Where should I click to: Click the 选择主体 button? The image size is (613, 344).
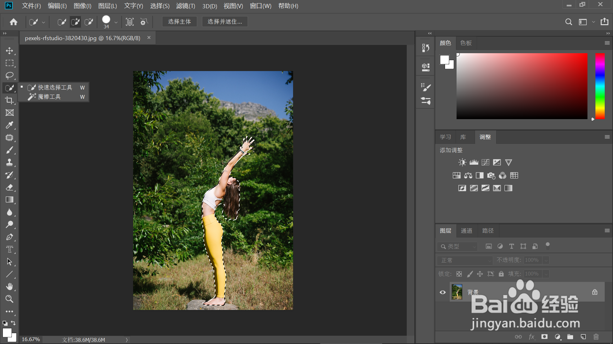point(179,22)
